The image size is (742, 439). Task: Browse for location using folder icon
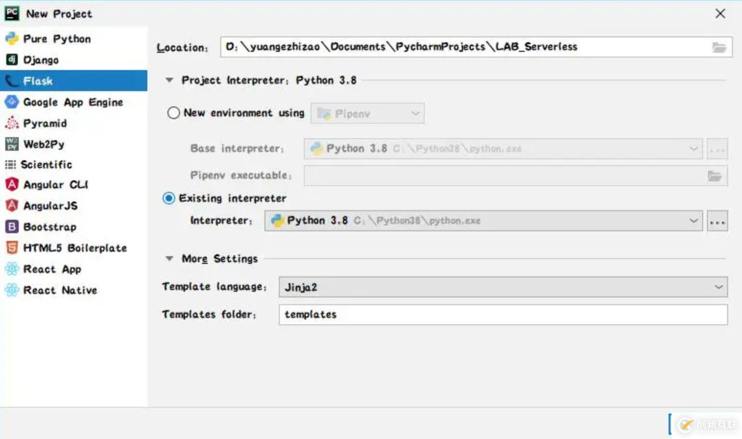(718, 47)
